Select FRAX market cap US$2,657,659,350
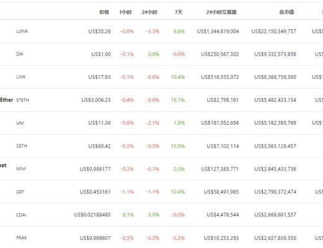 click(275, 238)
